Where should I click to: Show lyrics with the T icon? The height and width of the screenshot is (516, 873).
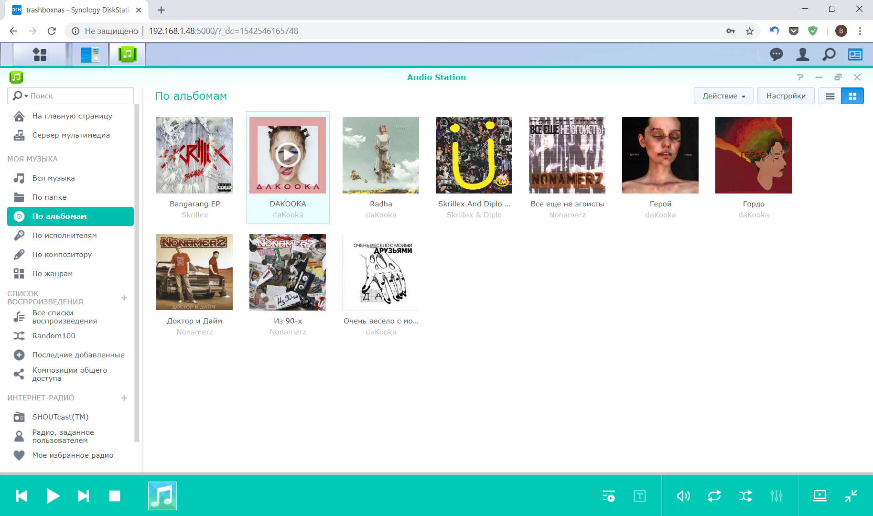pos(640,496)
